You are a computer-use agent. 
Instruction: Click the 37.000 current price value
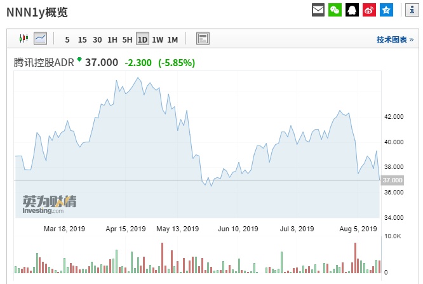click(102, 62)
